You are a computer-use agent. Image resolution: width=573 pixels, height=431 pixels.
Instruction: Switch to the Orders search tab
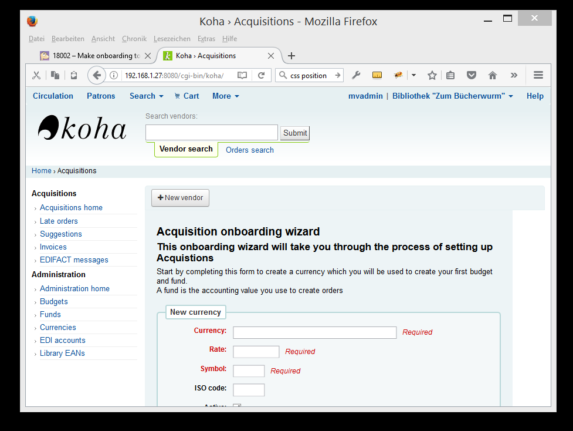pos(249,150)
